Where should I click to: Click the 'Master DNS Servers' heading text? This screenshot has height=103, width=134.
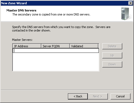tap(21, 10)
